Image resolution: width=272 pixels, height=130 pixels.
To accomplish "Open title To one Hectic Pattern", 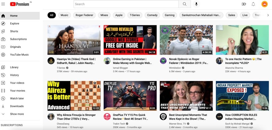I will (x=243, y=61).
